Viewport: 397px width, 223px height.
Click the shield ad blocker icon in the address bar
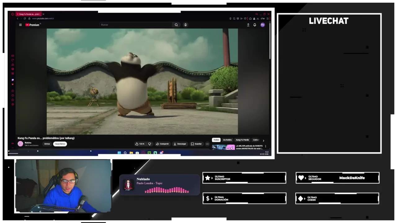click(x=238, y=19)
